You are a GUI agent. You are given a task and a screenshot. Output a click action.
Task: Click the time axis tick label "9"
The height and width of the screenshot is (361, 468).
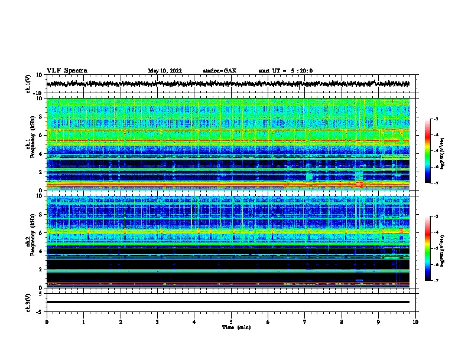coord(378,322)
